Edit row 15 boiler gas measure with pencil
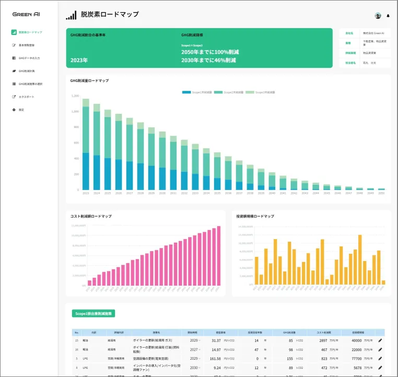 380,340
